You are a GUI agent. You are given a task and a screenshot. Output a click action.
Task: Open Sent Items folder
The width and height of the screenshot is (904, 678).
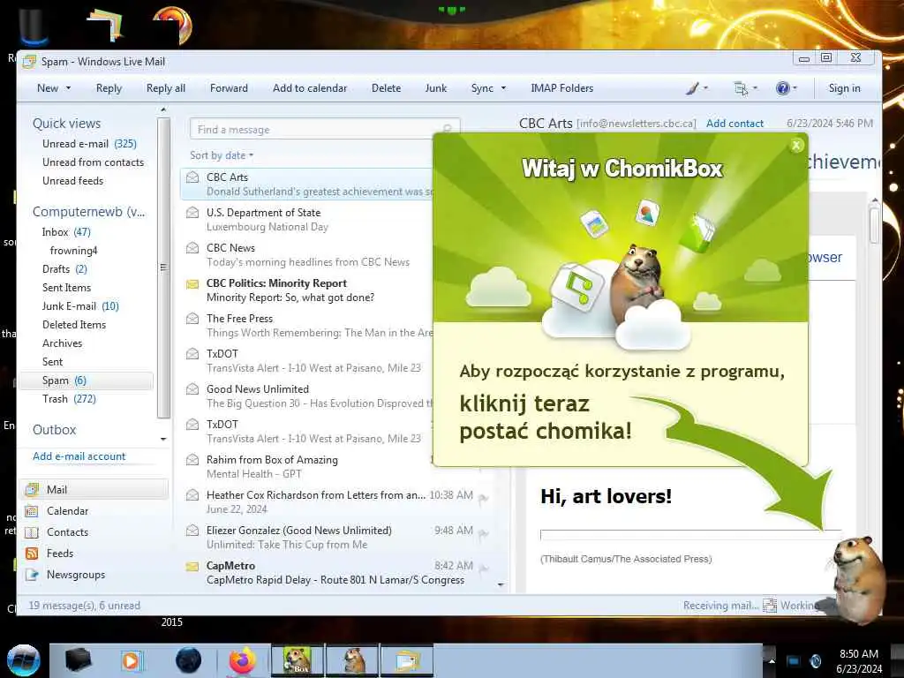point(66,288)
